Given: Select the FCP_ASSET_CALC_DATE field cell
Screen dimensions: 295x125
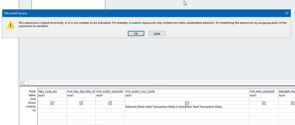Looking at the screenshot, I should [x=187, y=92].
